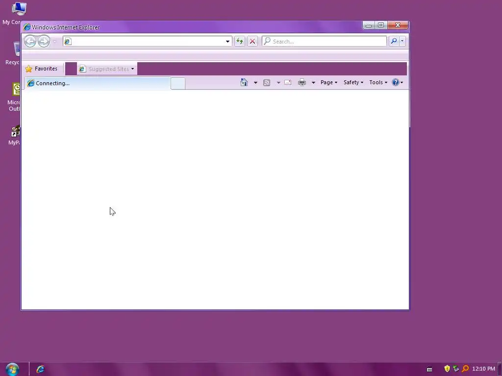Open the Safety menu
The width and height of the screenshot is (502, 376).
tap(353, 82)
